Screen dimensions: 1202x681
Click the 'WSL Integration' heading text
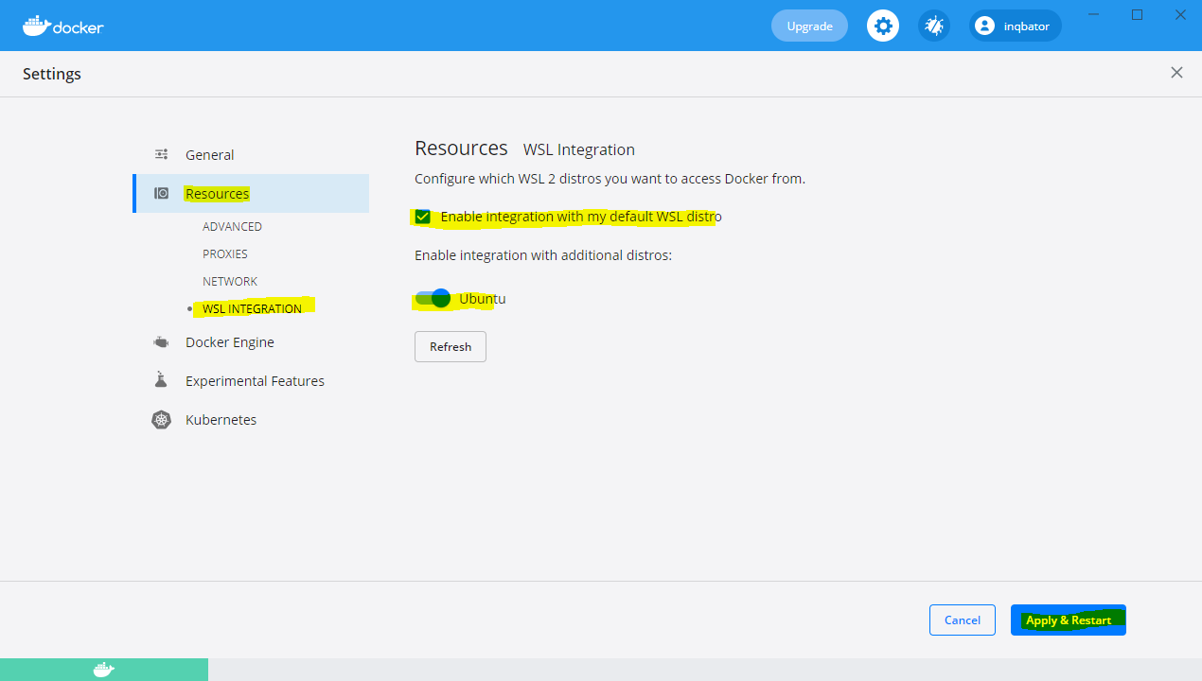coord(579,149)
